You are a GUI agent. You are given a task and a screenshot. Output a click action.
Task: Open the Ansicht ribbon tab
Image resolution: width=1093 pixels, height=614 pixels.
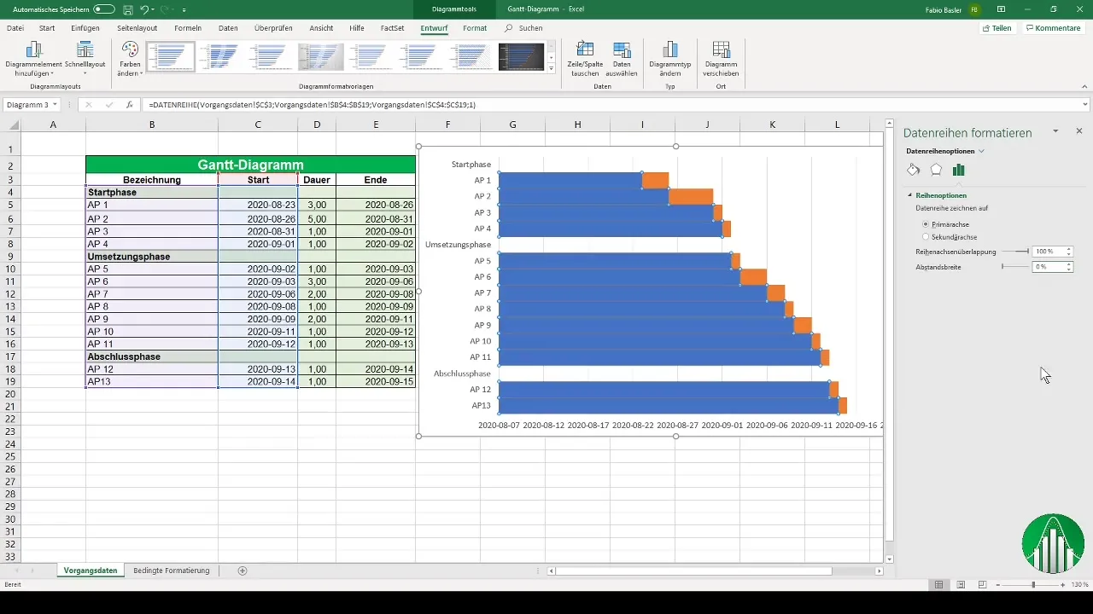[x=321, y=28]
